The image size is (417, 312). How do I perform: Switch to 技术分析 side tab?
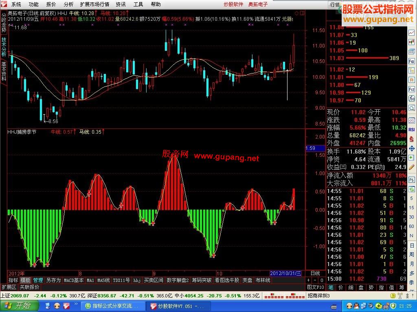pos(4,47)
